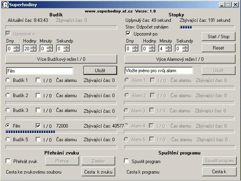
Task: Click the Superhodiny clock icon in title bar
Action: 5,5
